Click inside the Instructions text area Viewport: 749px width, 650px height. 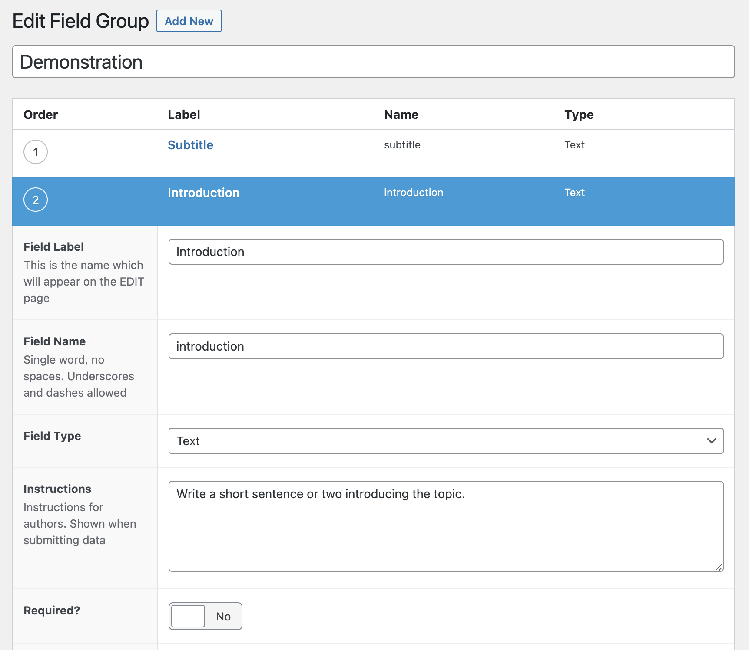(x=446, y=525)
